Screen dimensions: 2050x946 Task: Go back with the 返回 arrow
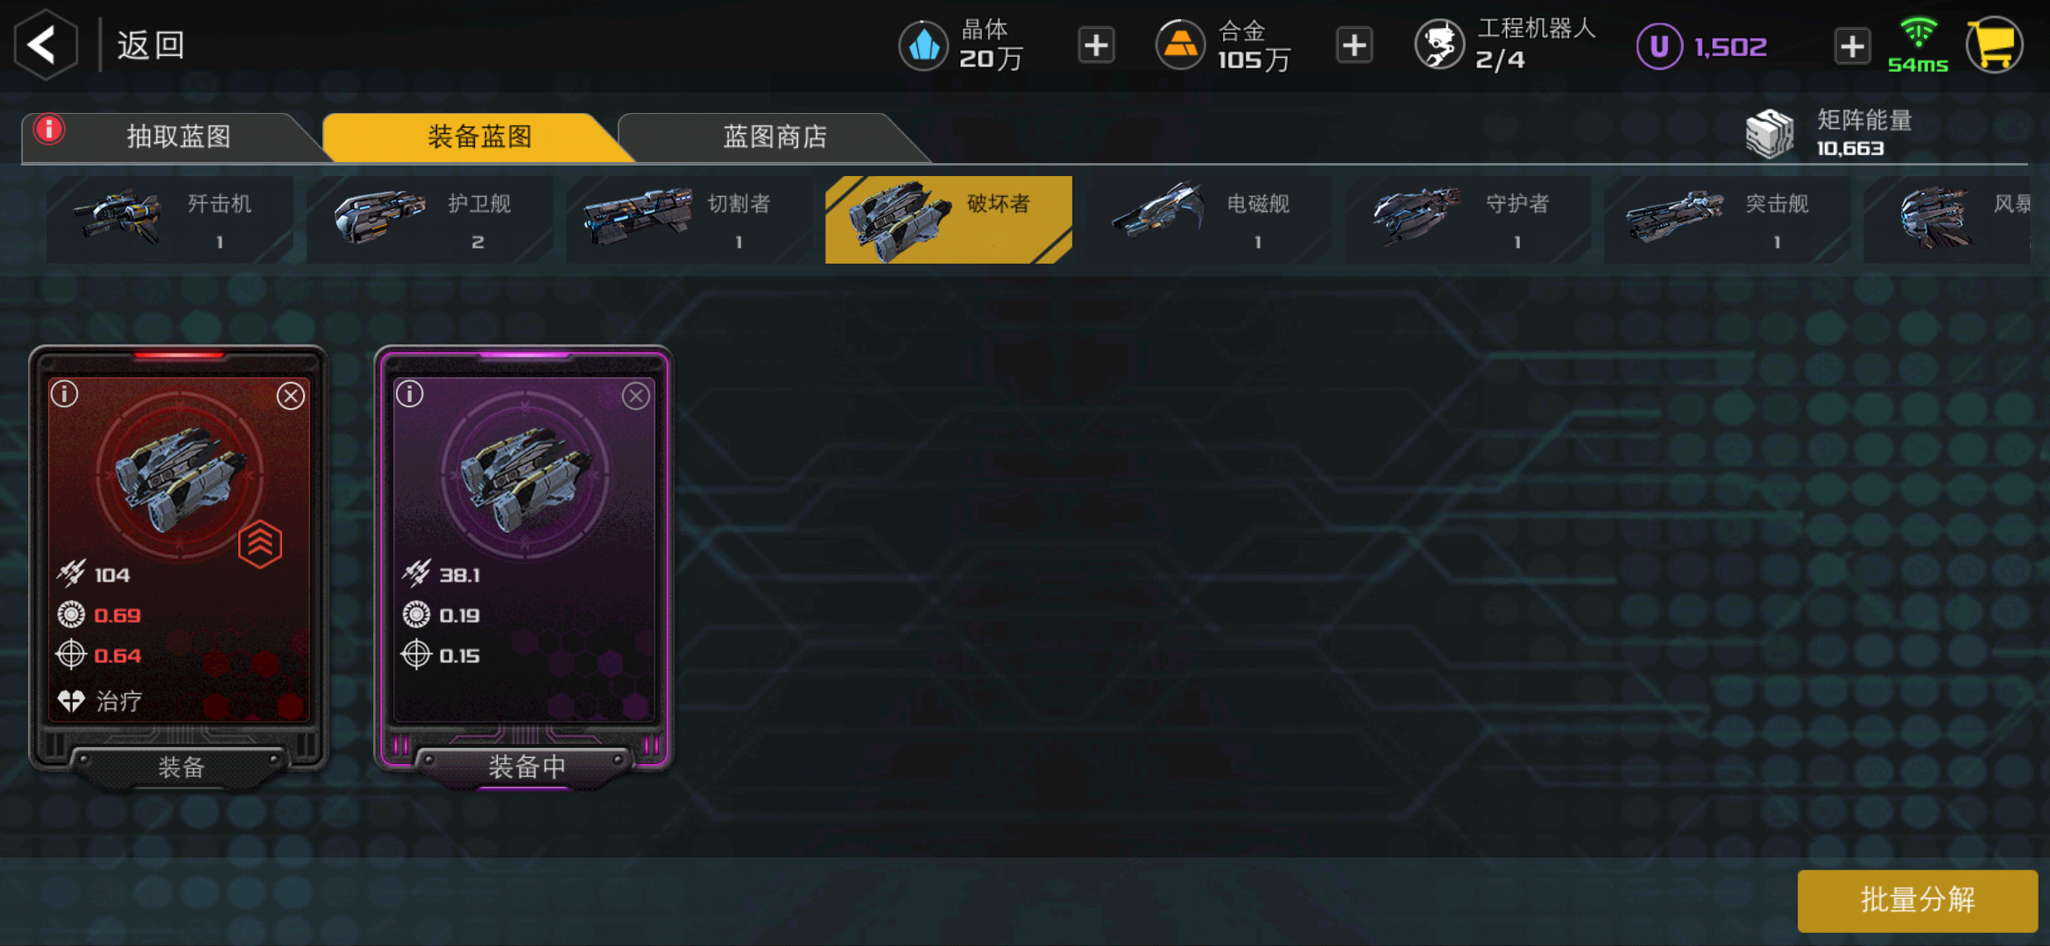[46, 45]
